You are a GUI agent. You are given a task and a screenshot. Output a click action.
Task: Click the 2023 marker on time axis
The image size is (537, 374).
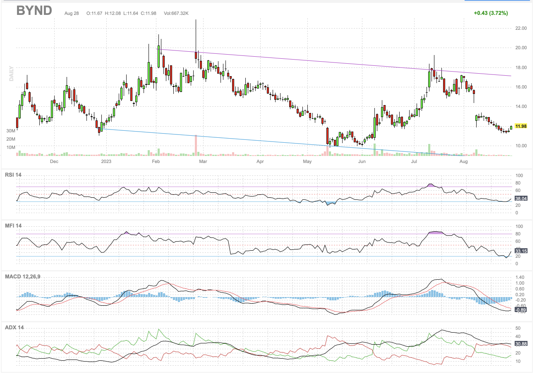[x=106, y=162]
